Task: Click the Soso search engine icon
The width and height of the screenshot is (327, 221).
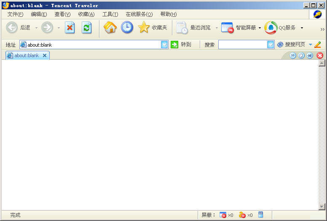Action: pyautogui.click(x=280, y=45)
